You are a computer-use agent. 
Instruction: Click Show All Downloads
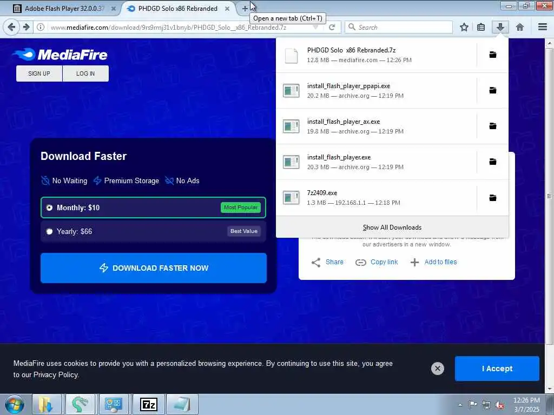(x=392, y=227)
